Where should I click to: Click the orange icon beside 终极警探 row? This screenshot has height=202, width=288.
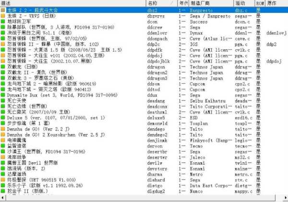[x=3, y=180]
